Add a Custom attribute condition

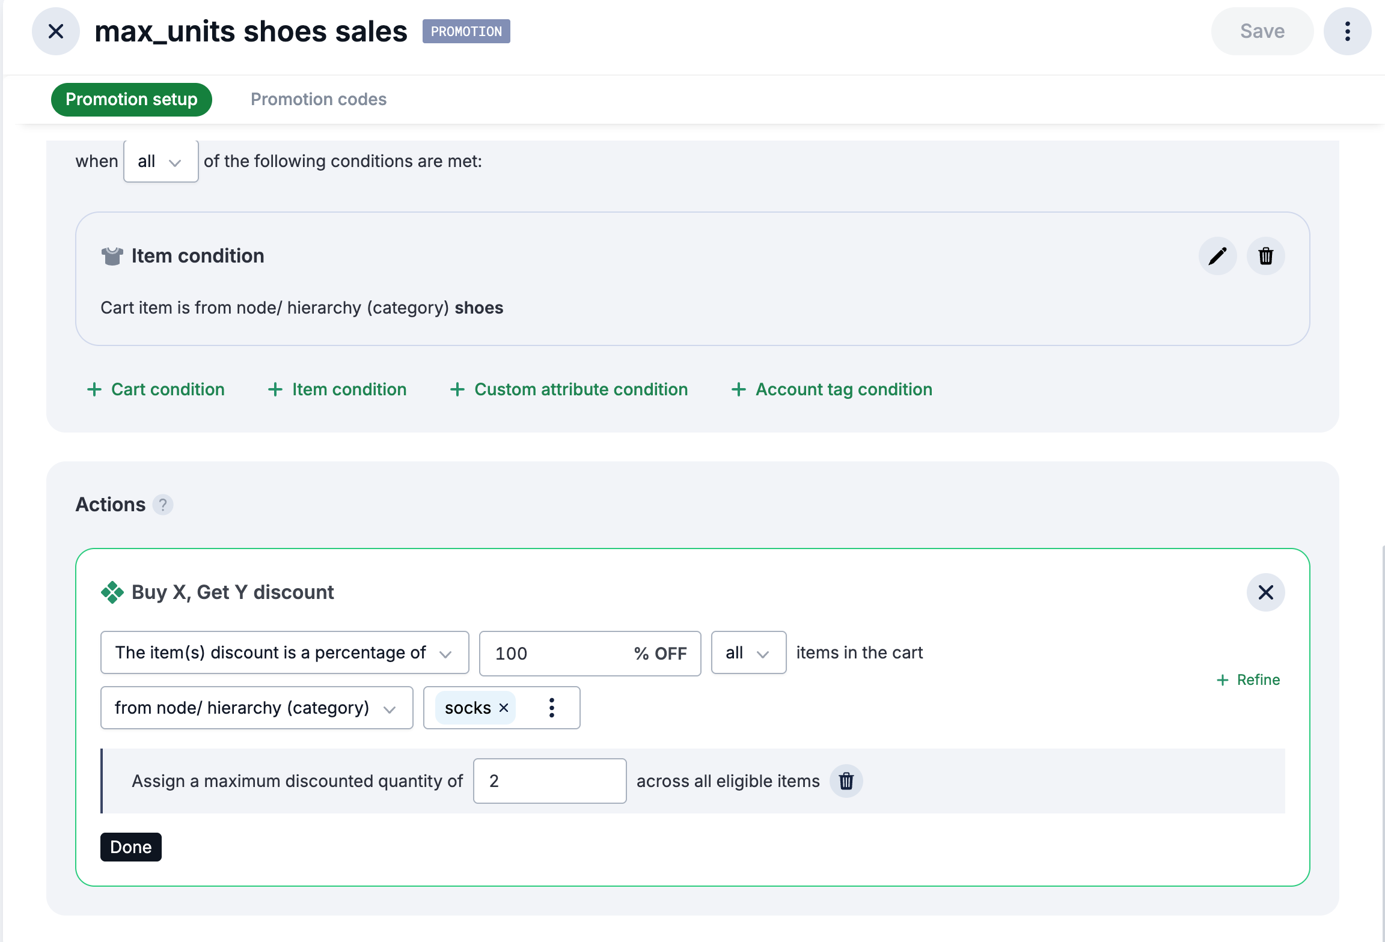point(569,389)
